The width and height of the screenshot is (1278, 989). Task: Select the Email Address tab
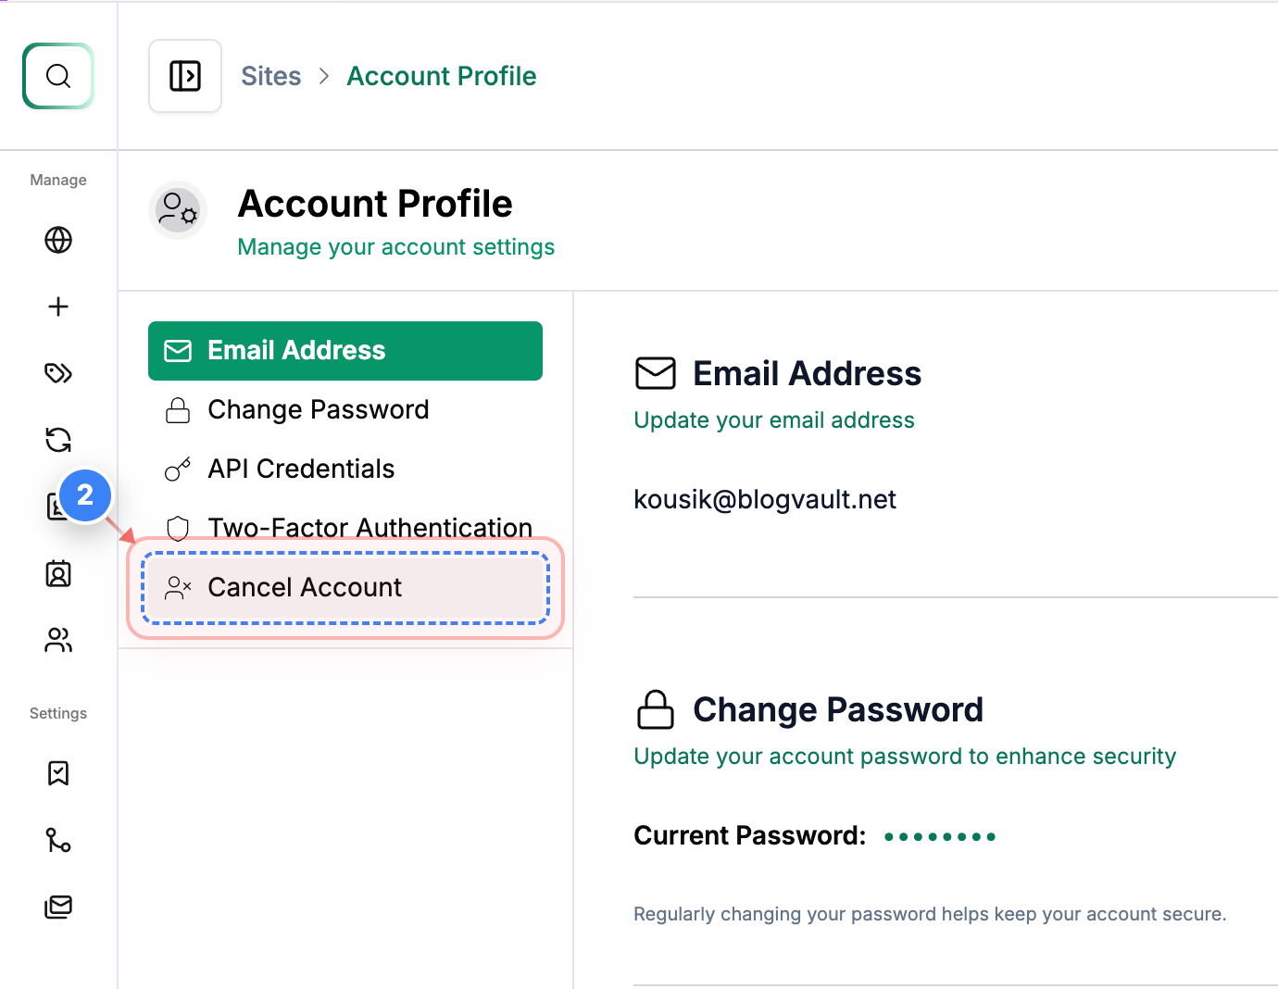pos(345,351)
